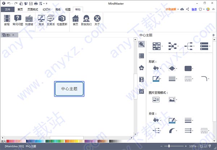
Task: Close the 图1 document tab
Action: pyautogui.click(x=13, y=35)
